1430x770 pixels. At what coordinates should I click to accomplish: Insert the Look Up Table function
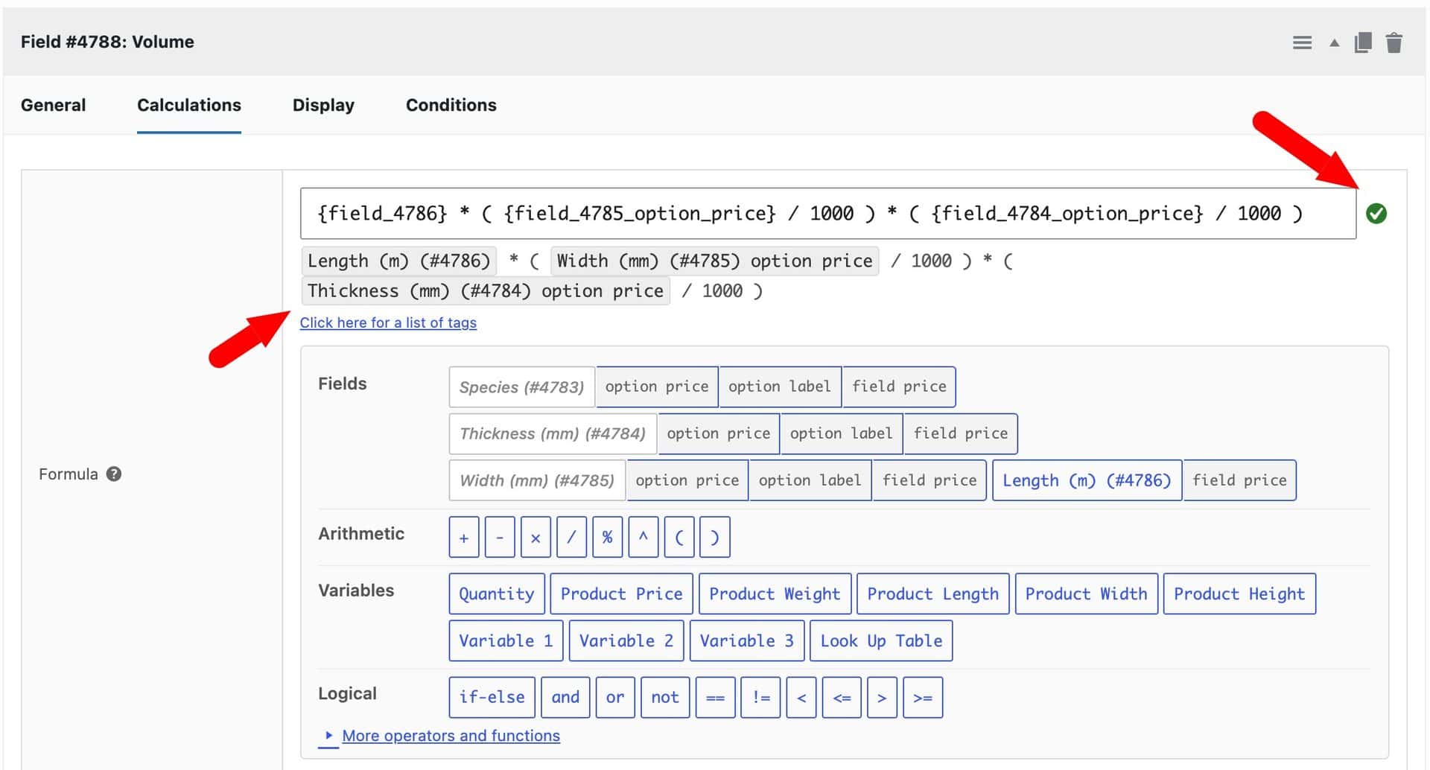(881, 640)
